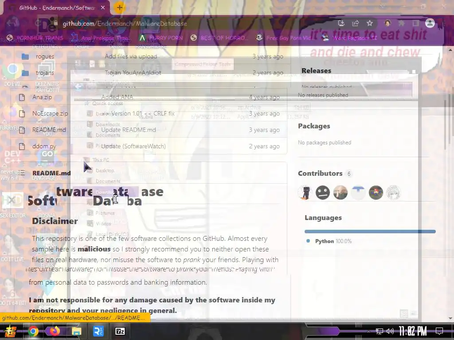This screenshot has height=340, width=454.
Task: Select the GitHub - Endermanch browser tab
Action: (57, 8)
